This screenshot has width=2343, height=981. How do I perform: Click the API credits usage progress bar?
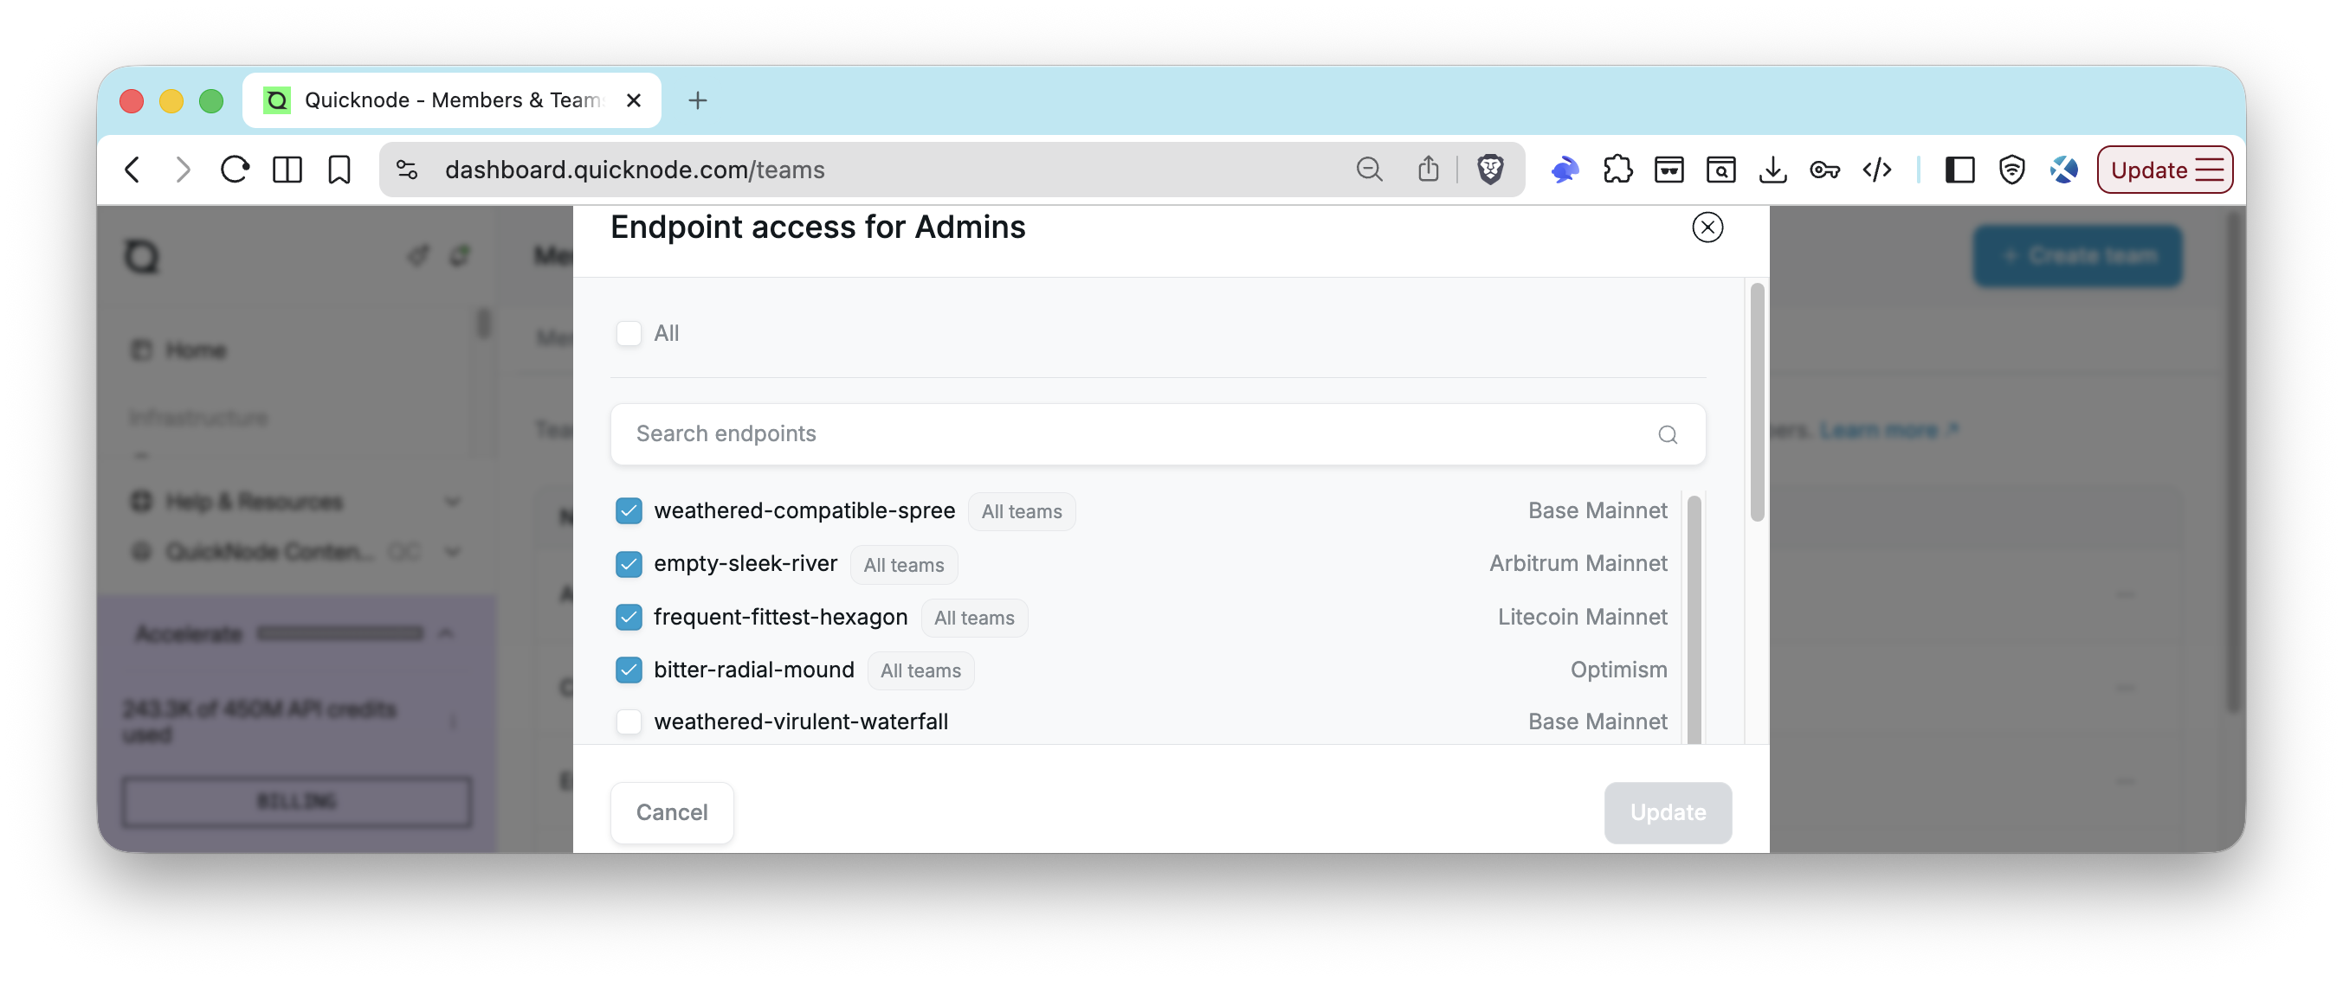pos(340,633)
